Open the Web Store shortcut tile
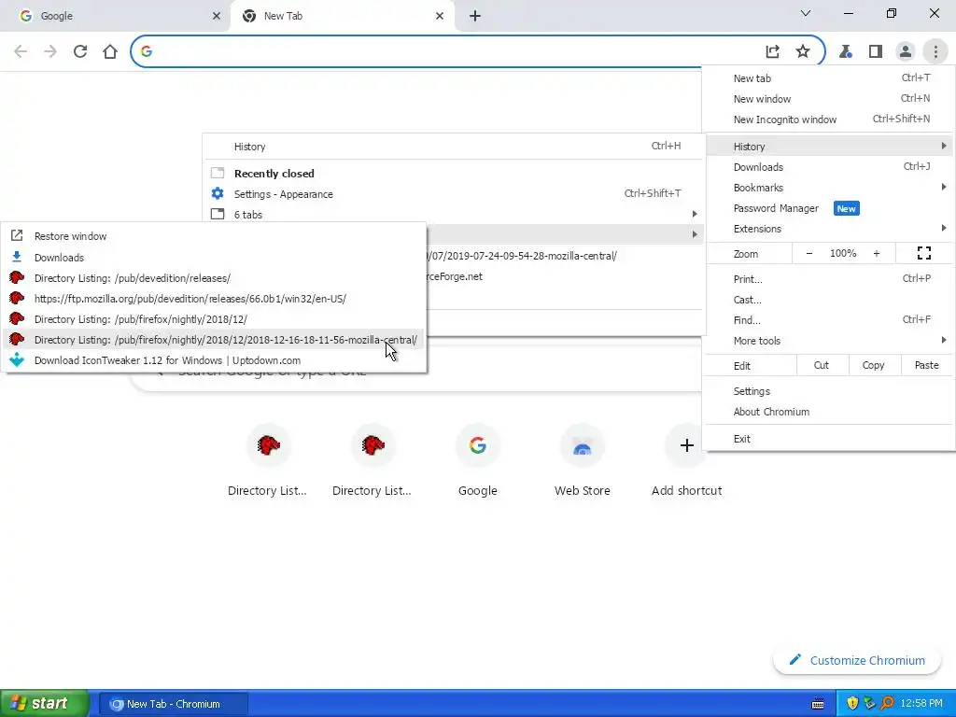The height and width of the screenshot is (717, 956). [583, 460]
